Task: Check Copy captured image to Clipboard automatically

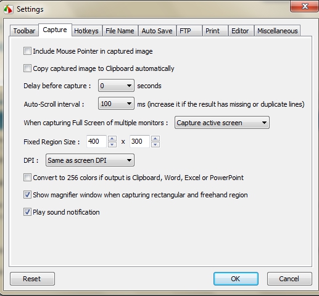Action: pos(27,68)
